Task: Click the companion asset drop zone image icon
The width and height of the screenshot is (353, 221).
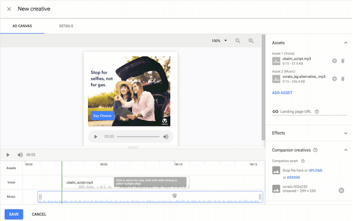Action: [276, 171]
